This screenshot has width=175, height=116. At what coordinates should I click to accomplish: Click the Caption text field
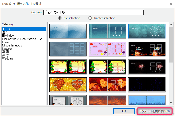click(93, 12)
